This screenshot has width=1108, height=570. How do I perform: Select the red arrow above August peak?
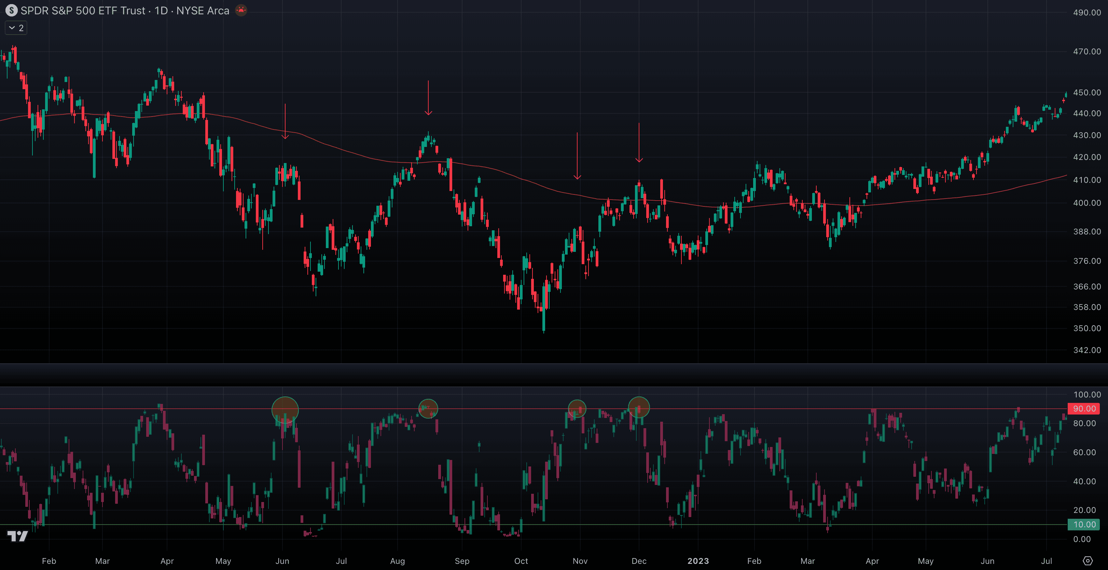pyautogui.click(x=428, y=98)
